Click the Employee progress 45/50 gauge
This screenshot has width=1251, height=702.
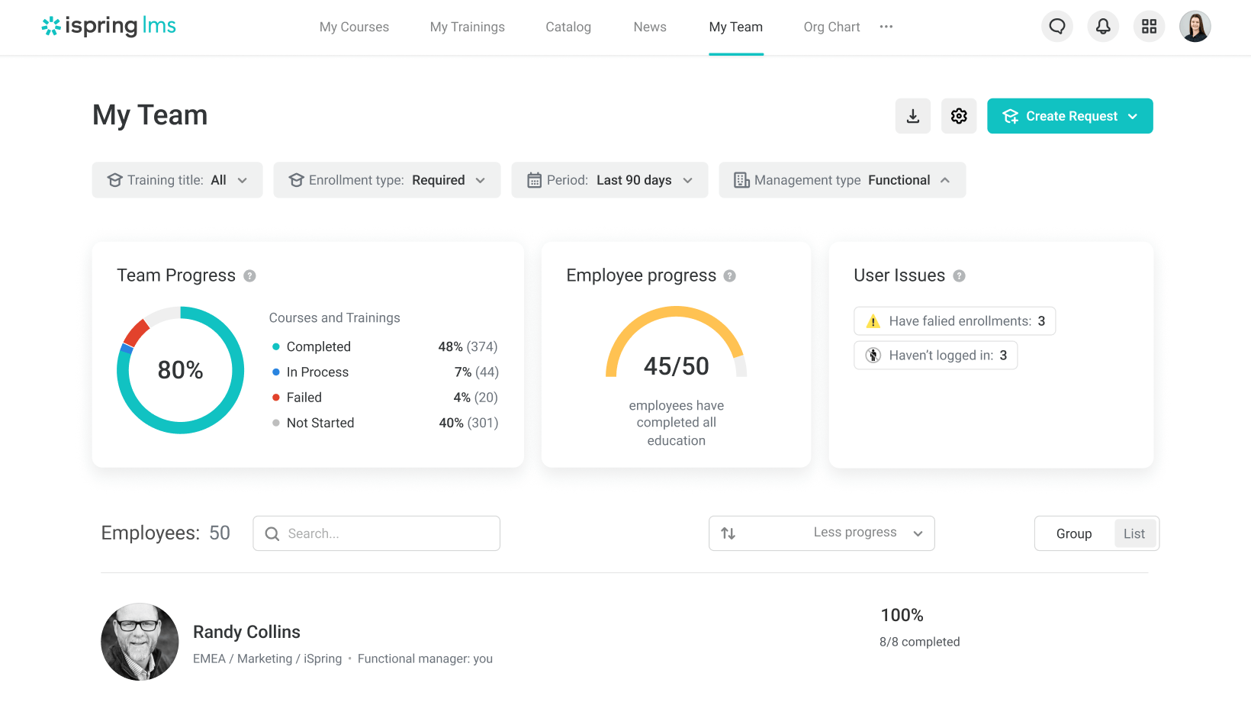(x=677, y=342)
